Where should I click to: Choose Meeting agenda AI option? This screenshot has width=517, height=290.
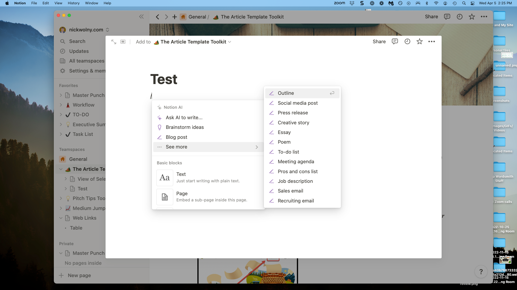296,162
